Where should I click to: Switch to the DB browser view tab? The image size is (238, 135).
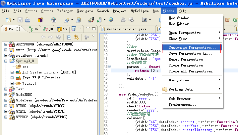click(78, 29)
